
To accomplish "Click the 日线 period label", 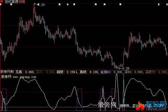I will [x=22, y=1].
